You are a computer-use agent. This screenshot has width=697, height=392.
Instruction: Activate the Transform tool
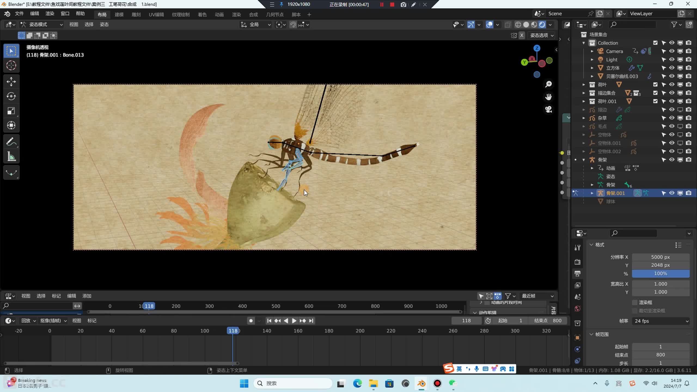[11, 125]
